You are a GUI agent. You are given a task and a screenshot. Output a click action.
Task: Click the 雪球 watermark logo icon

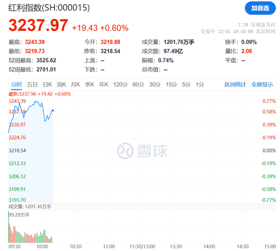[125, 151]
